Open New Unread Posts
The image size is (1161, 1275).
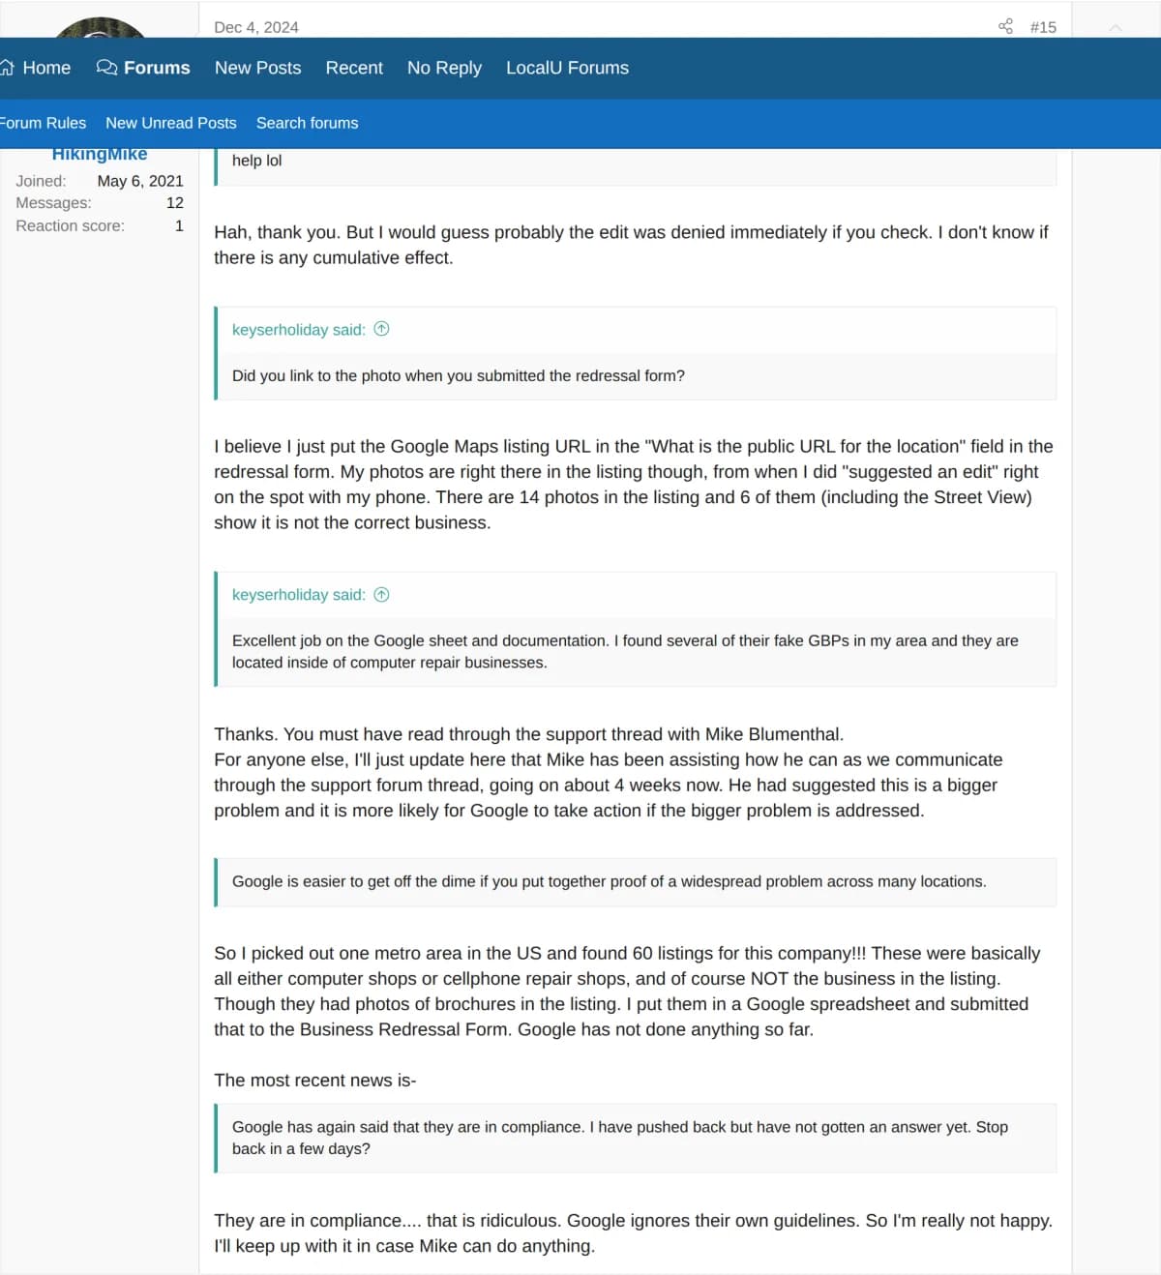170,123
